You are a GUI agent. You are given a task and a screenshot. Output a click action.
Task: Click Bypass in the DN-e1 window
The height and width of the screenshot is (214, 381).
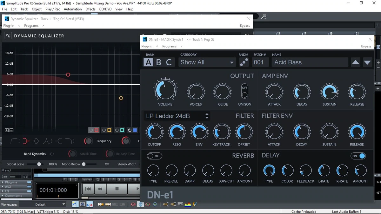point(366,46)
